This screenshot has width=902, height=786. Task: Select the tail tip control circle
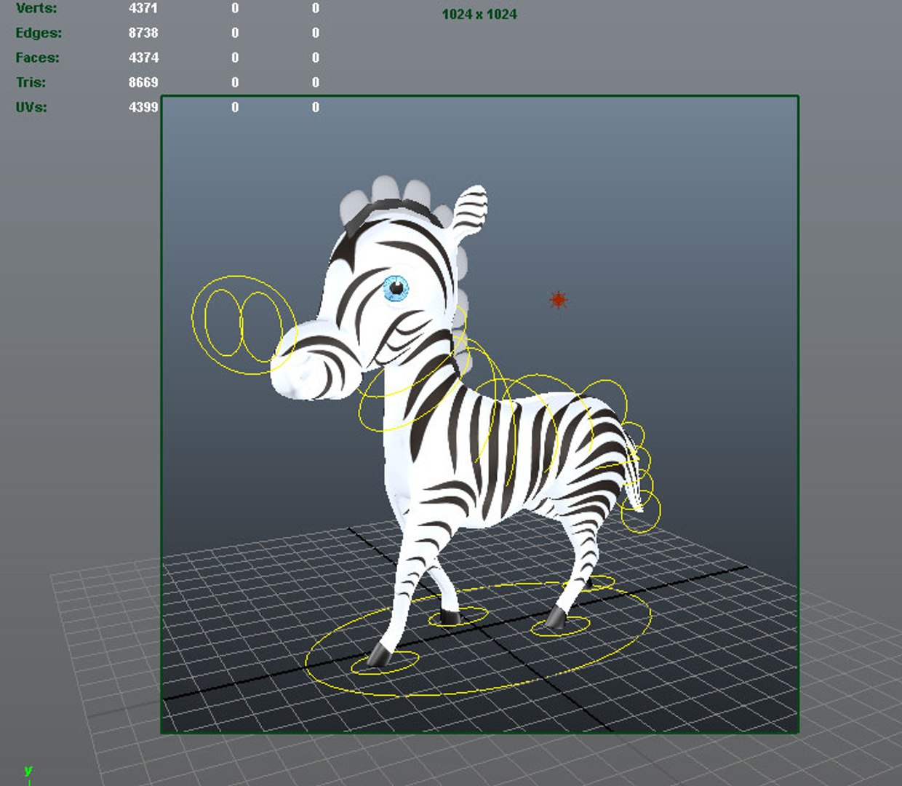pyautogui.click(x=641, y=512)
